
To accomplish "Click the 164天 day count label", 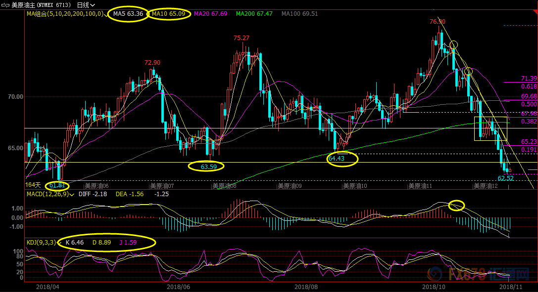I will click(33, 185).
